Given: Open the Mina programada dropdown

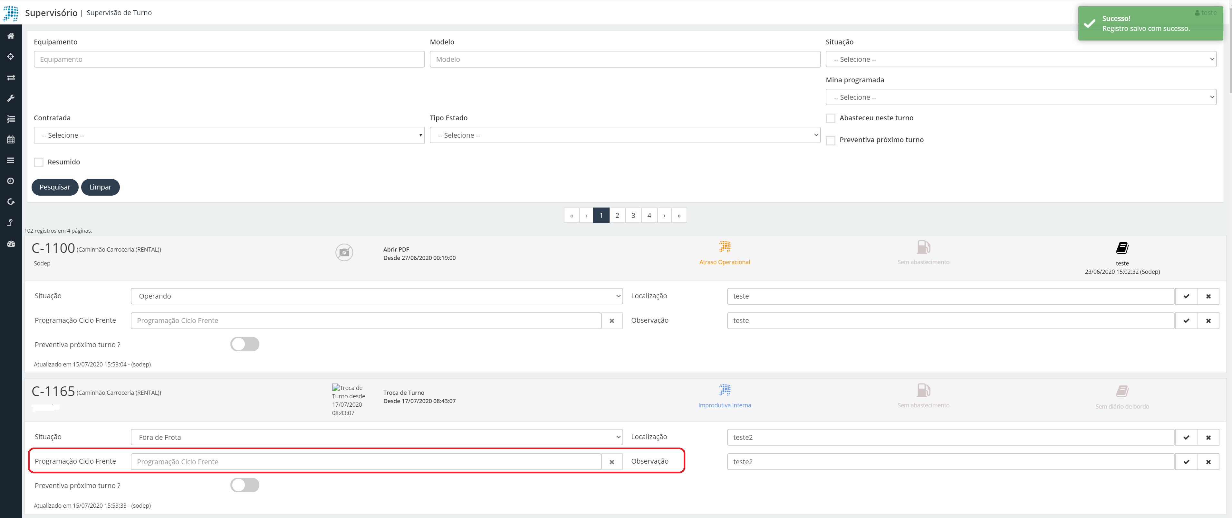Looking at the screenshot, I should (1021, 97).
